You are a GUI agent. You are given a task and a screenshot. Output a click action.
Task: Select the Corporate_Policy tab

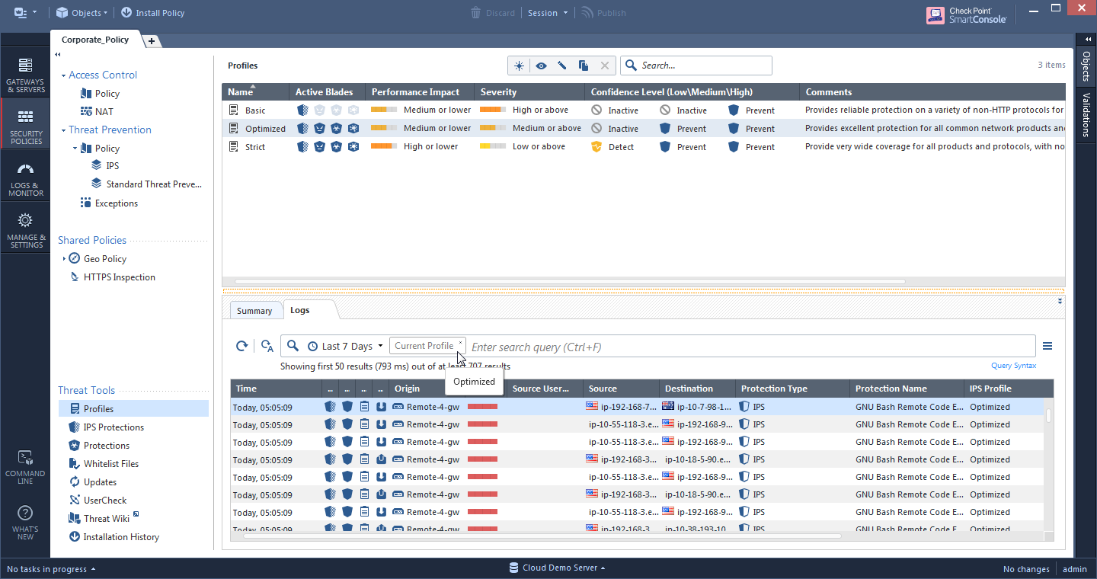(95, 40)
